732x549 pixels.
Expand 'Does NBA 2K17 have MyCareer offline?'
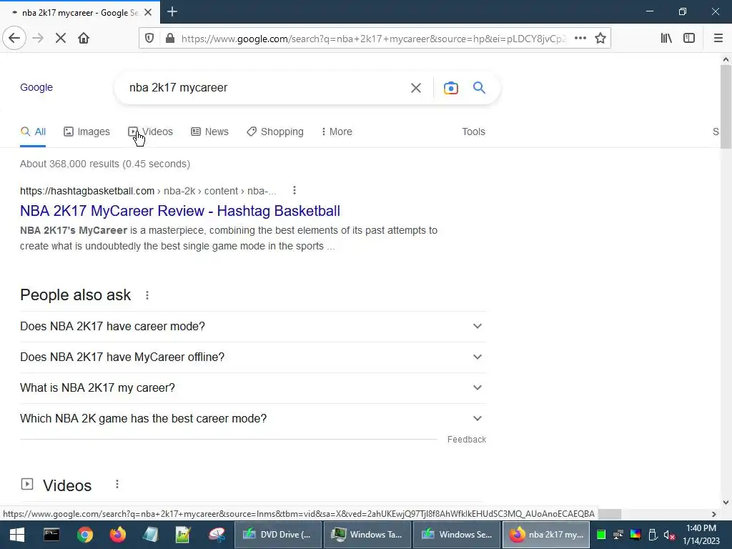(x=252, y=357)
